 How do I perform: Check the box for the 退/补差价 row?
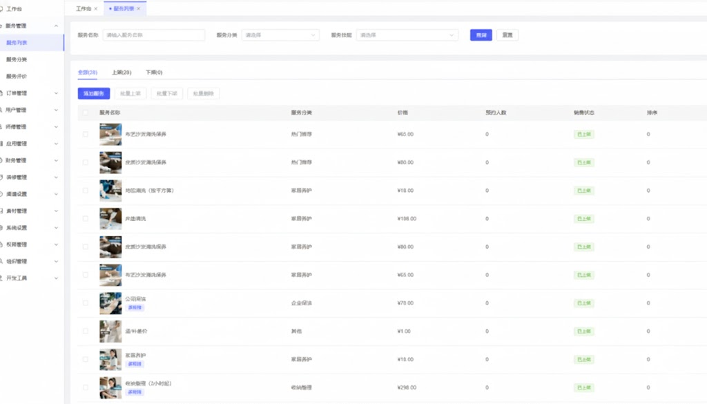pyautogui.click(x=86, y=331)
